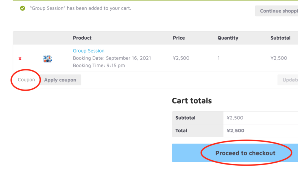Focus the Coupon code input field
Image resolution: width=298 pixels, height=187 pixels.
[x=26, y=80]
